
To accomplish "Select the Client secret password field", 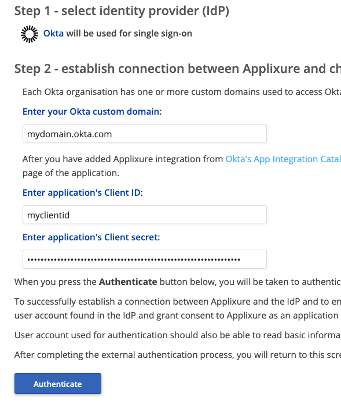I will tap(145, 259).
